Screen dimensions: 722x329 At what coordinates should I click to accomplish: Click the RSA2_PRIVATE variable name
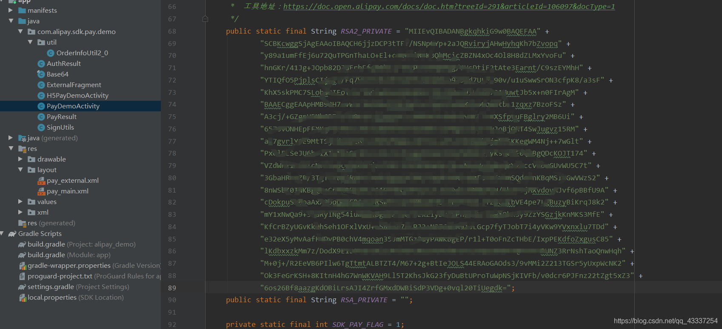click(366, 31)
